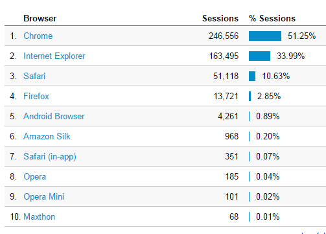Open the Opera browser link

[35, 176]
